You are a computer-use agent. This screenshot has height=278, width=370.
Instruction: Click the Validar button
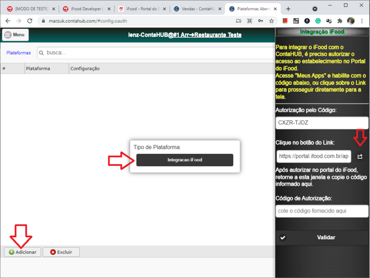click(322, 237)
